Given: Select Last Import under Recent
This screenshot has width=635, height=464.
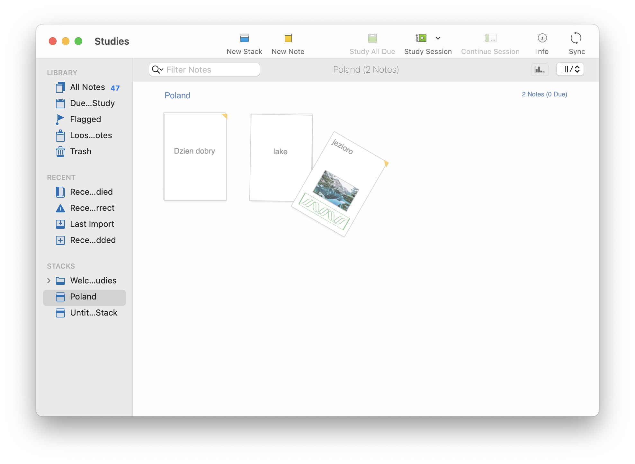Looking at the screenshot, I should 92,224.
